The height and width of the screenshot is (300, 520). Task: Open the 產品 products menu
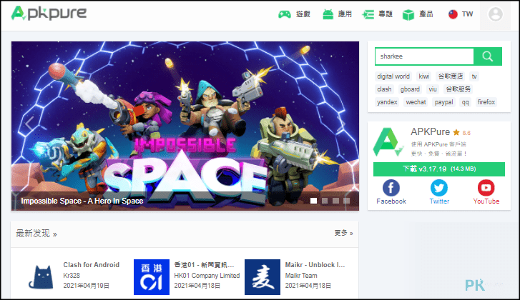418,14
